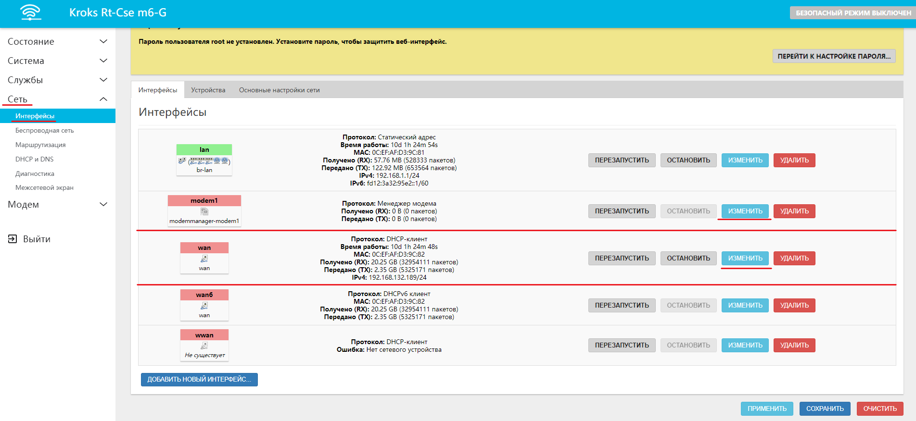This screenshot has height=421, width=916.
Task: Switch to the Устройства tab
Action: click(x=208, y=90)
